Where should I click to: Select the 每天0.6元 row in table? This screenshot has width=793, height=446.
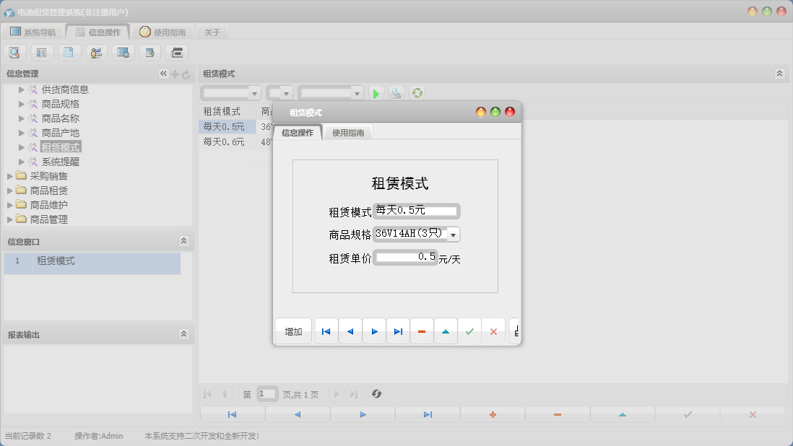point(223,142)
